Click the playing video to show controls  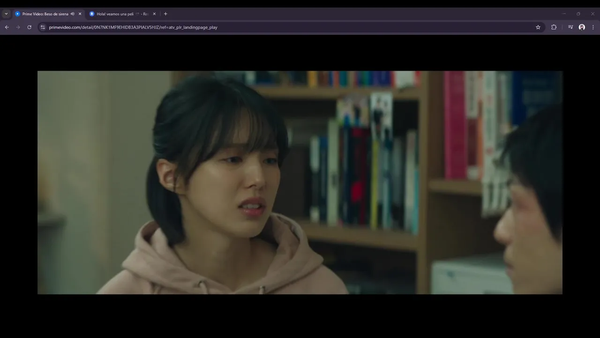click(300, 183)
